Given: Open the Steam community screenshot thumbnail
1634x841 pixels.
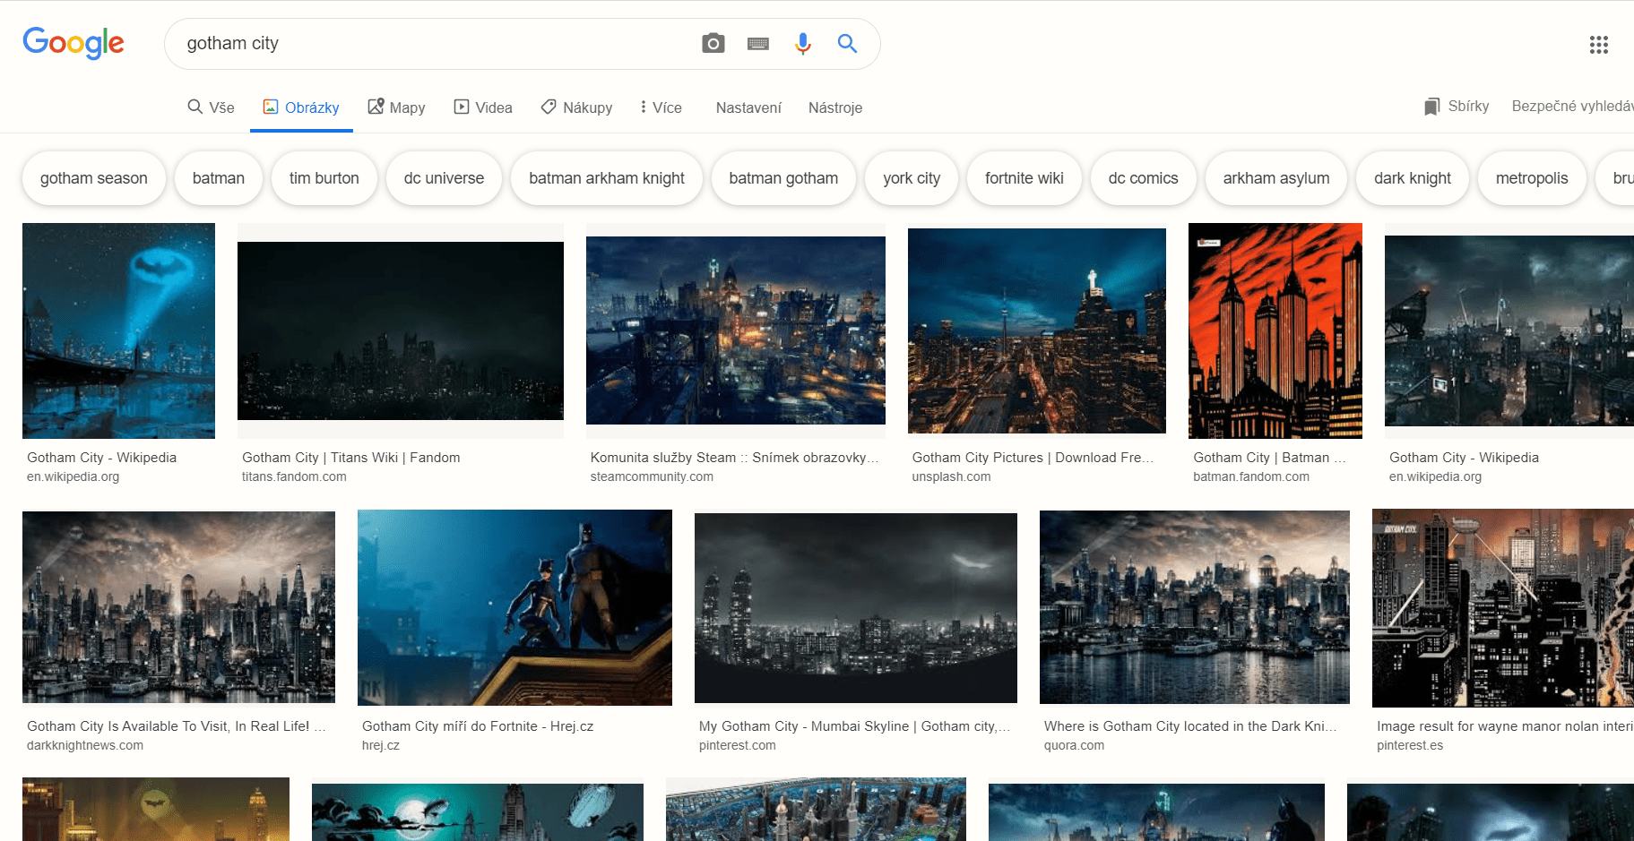Looking at the screenshot, I should [736, 330].
